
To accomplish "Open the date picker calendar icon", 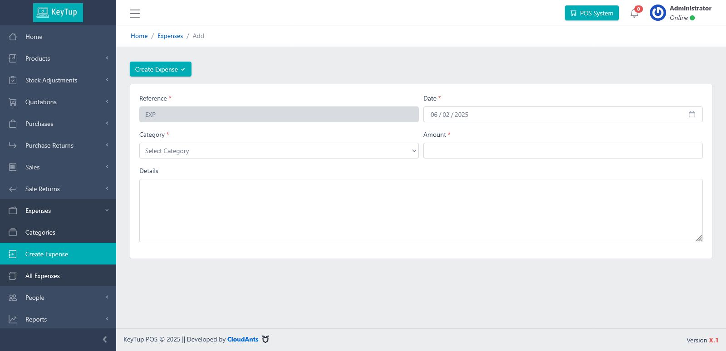I will pyautogui.click(x=692, y=114).
